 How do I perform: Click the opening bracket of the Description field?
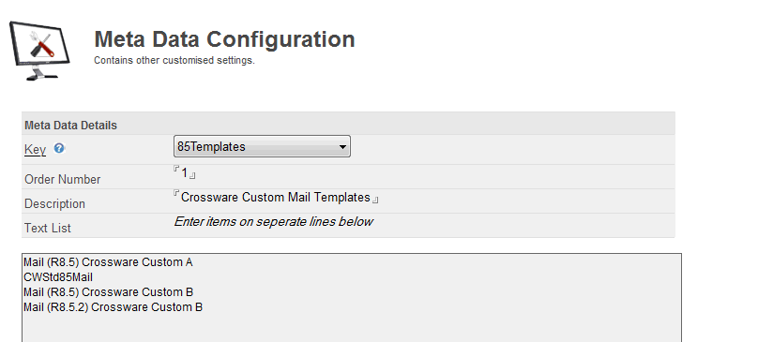(176, 194)
